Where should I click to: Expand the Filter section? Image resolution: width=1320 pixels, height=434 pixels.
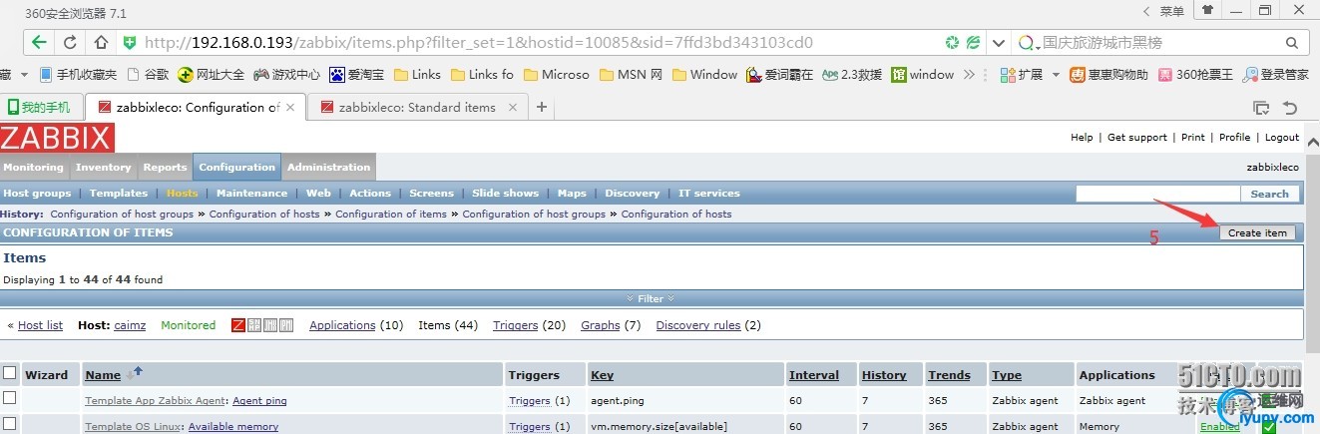coord(651,298)
